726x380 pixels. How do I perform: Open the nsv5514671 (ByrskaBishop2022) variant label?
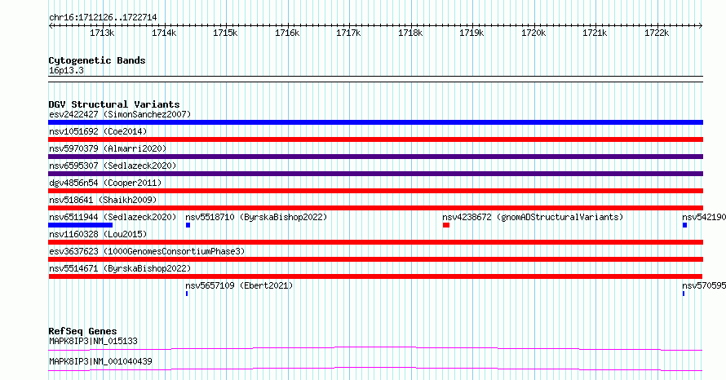(120, 268)
